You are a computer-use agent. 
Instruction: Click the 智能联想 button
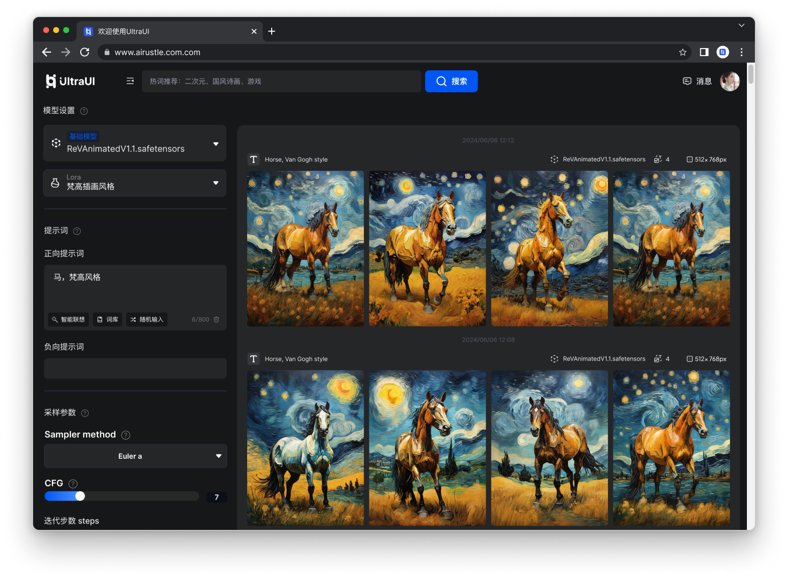point(69,320)
